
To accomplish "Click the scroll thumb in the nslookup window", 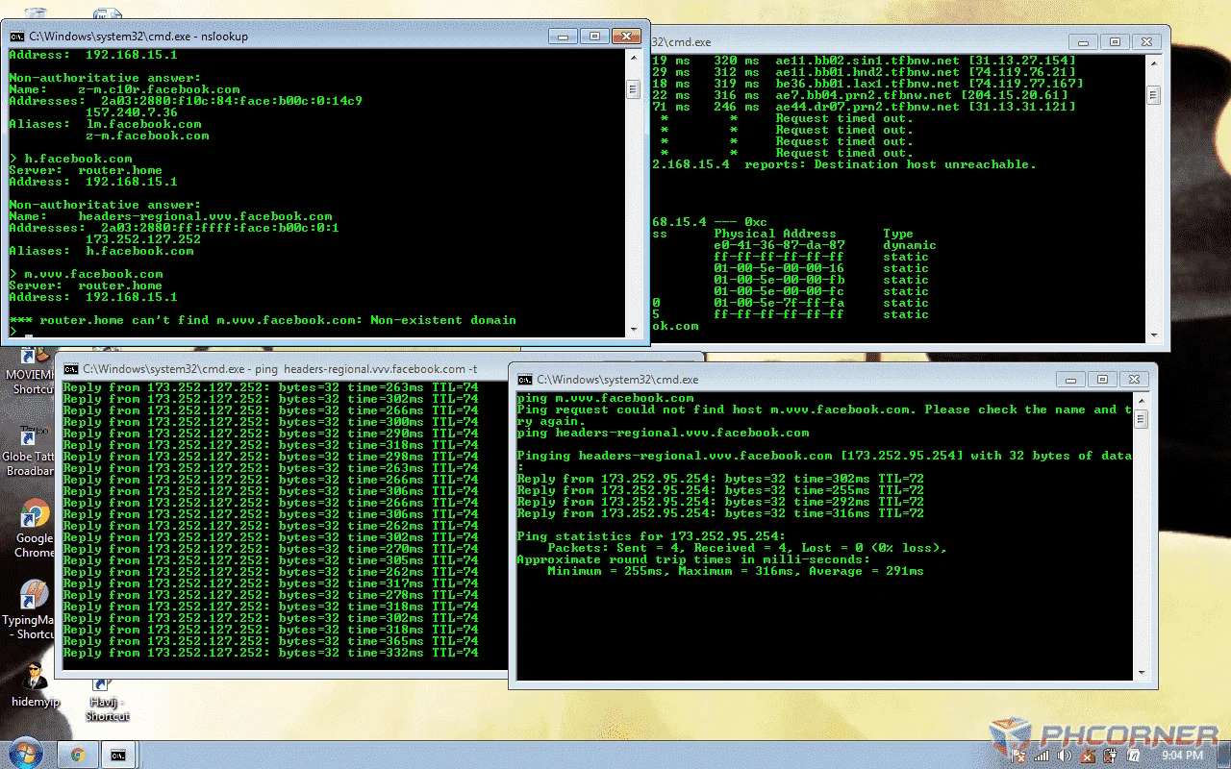I will tap(633, 89).
